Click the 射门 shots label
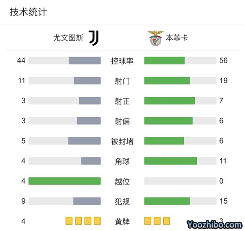 point(122,81)
